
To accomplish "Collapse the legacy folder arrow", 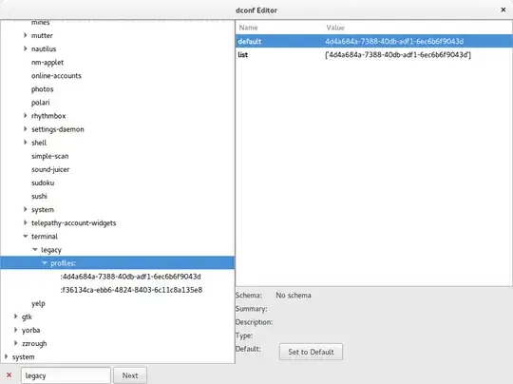I will (x=35, y=249).
